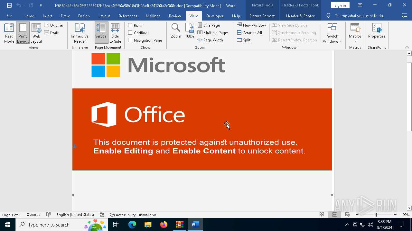Click View Side by Side
Viewport: 412px width, 231px height.
pos(289,25)
